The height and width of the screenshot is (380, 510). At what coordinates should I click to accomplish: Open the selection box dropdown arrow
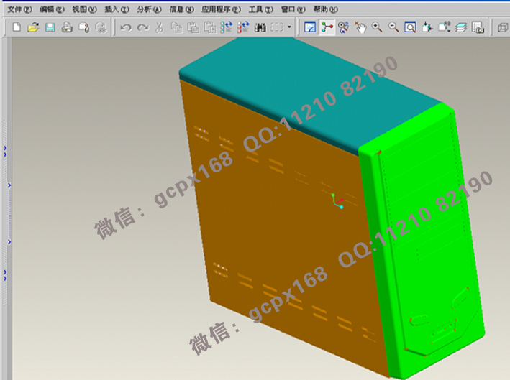click(289, 27)
